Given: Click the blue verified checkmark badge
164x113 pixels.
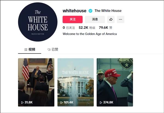Looking at the screenshot, I should (90, 11).
